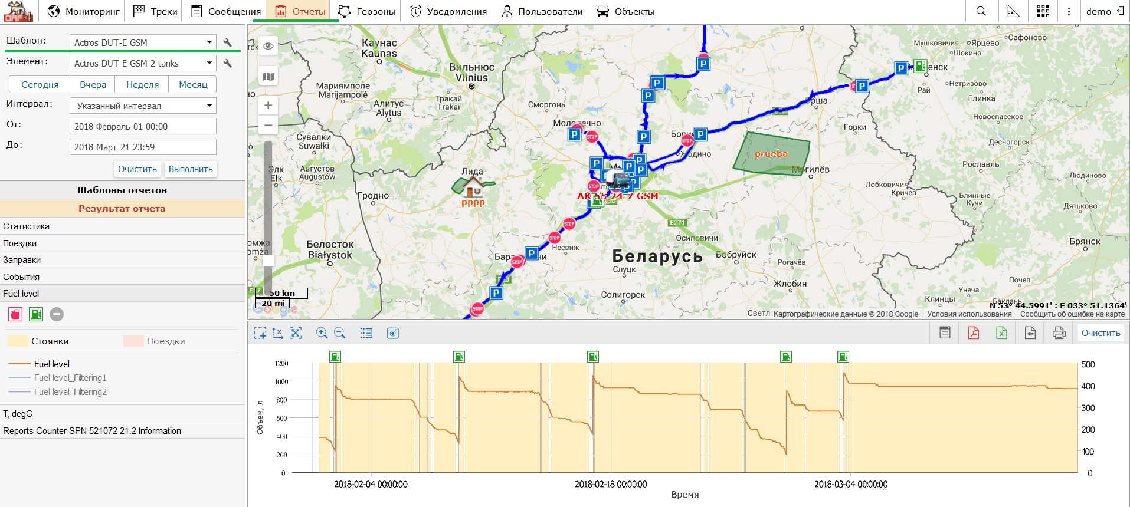Click the Стоянки color swatch in legend

click(x=18, y=341)
